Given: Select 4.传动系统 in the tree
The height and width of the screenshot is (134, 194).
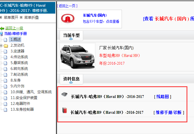Looking at the screenshot, I should pos(19,57).
